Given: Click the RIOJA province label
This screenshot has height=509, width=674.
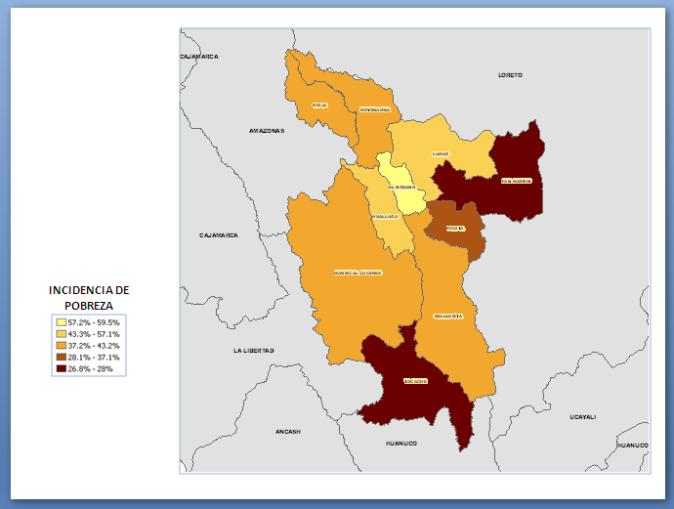Looking at the screenshot, I should coord(319,105).
